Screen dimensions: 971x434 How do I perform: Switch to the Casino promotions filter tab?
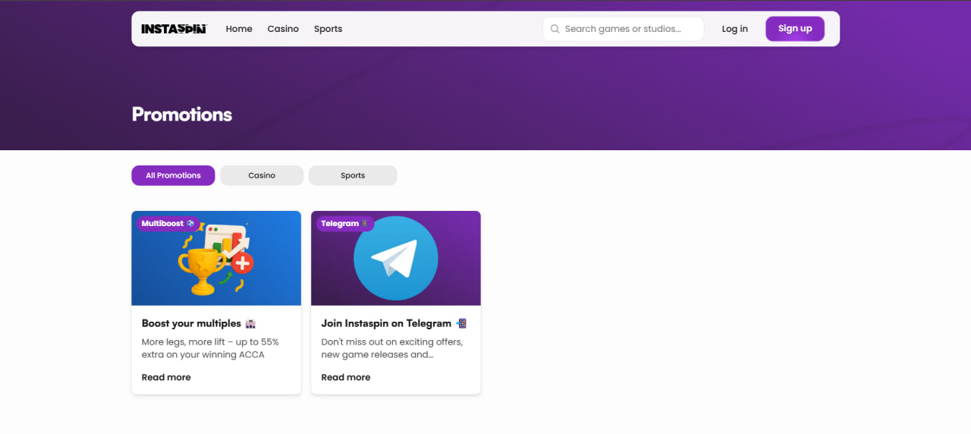(x=262, y=175)
